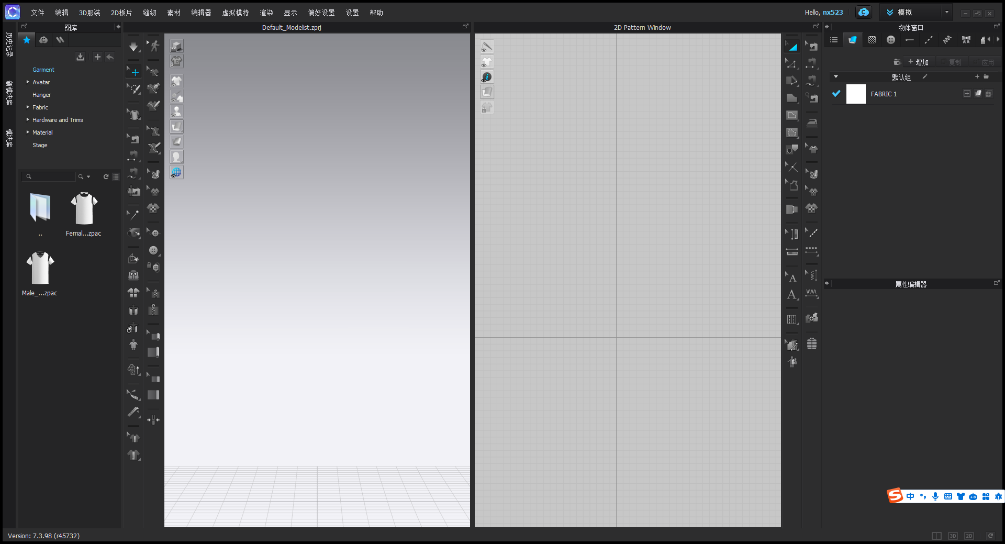
Task: Click the add-folder icon beside Add button
Action: [x=897, y=62]
